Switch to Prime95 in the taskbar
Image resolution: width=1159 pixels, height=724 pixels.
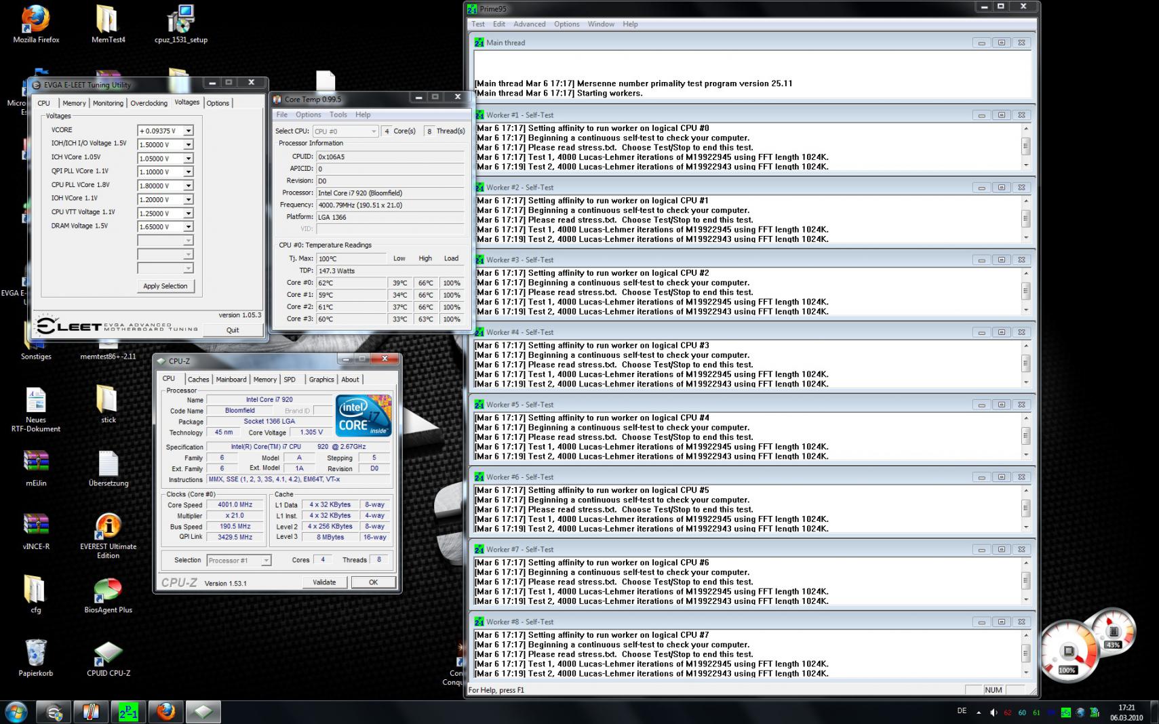click(x=127, y=712)
